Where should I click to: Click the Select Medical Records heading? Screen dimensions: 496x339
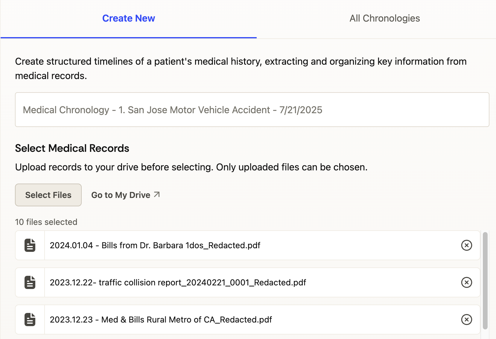pyautogui.click(x=72, y=148)
